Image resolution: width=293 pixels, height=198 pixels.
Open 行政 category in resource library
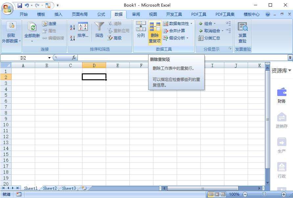(x=282, y=170)
